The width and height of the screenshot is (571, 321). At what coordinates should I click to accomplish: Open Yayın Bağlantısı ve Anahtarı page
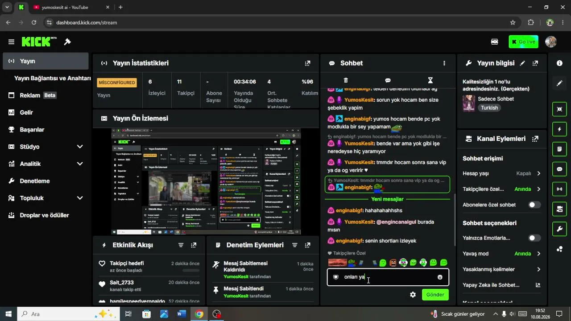pos(52,78)
